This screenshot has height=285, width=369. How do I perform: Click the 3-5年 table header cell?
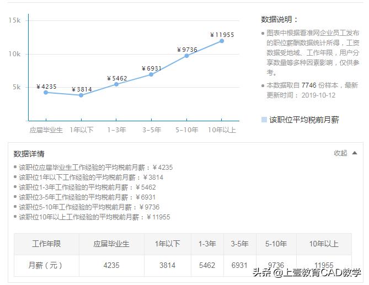click(240, 244)
